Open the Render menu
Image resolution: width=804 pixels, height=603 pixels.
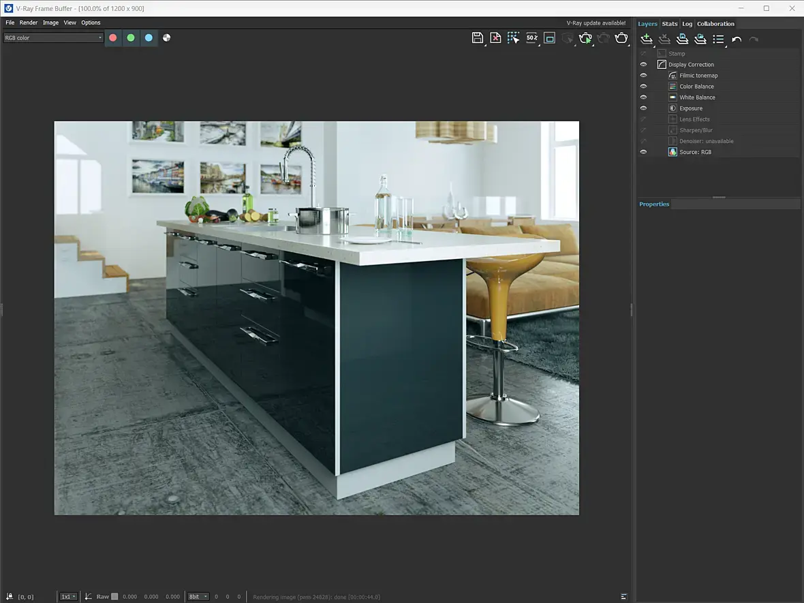[29, 22]
